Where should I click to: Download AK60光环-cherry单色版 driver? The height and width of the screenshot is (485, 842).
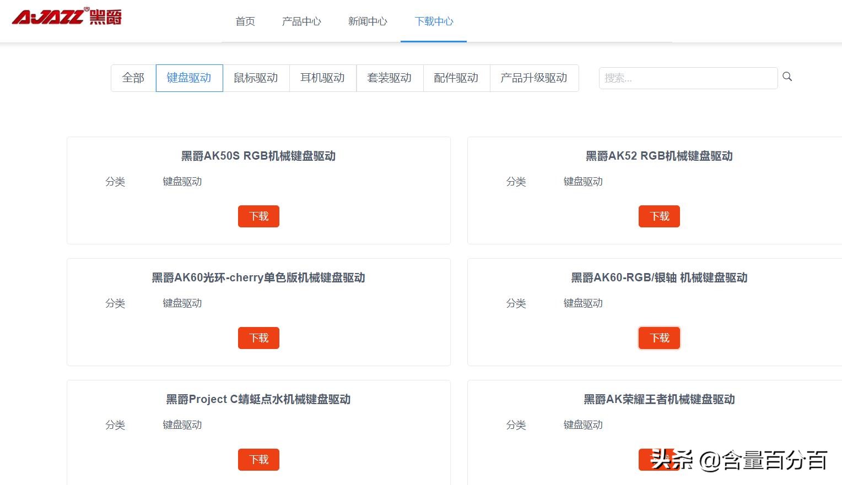pyautogui.click(x=258, y=338)
